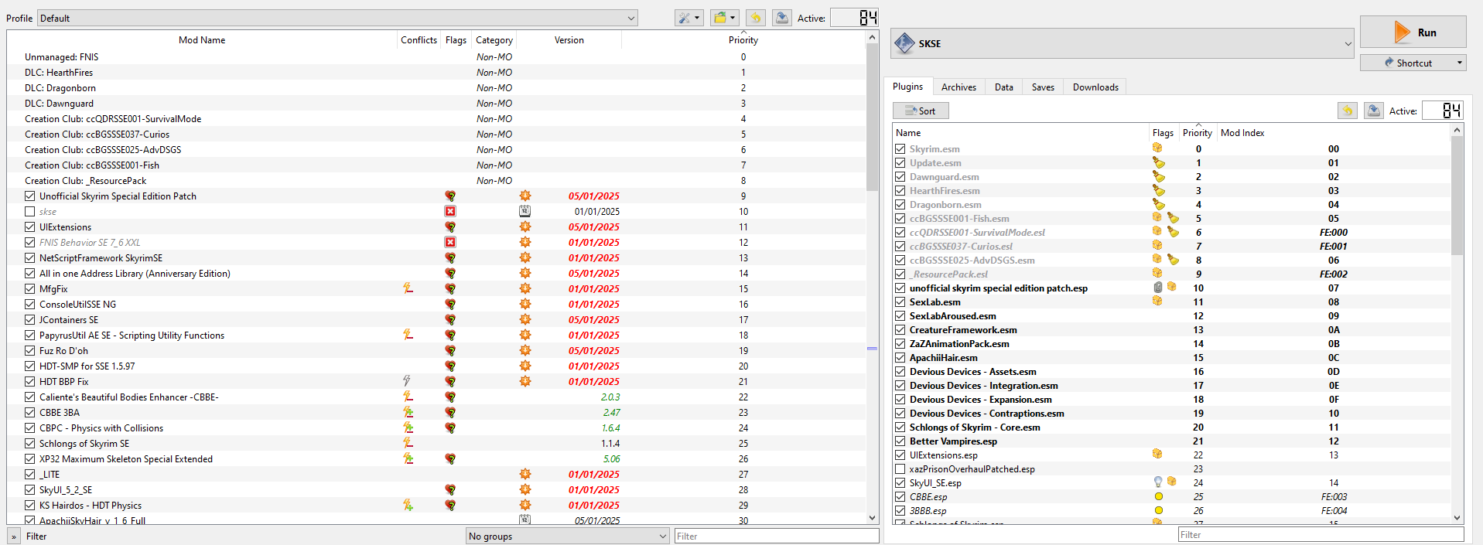This screenshot has width=1483, height=545.
Task: Click the mod list scroll down arrow
Action: [872, 518]
